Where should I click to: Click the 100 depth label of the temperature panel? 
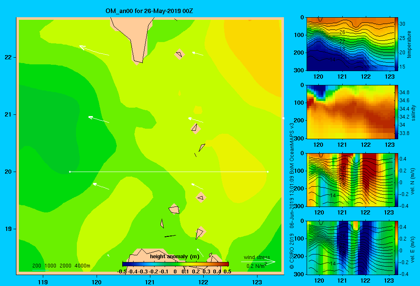pos(299,35)
